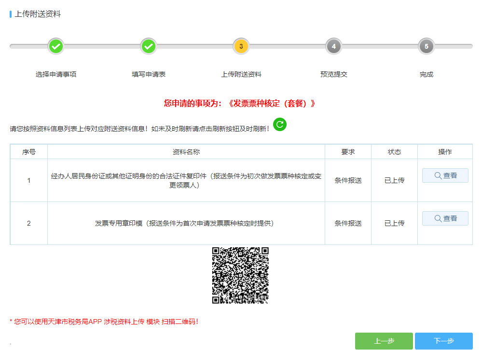Screen dimensions: 482x350
Task: Click the QR code image
Action: pos(240,275)
